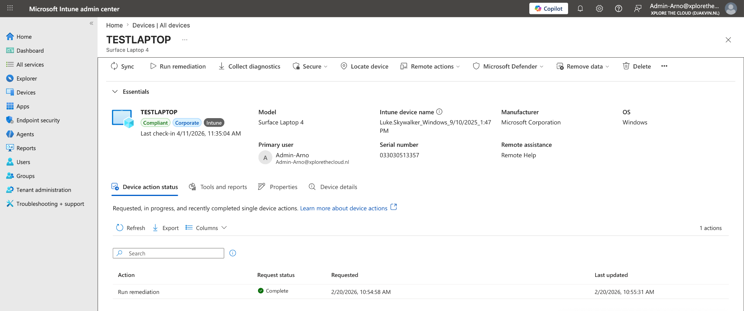The image size is (744, 311).
Task: Click the Corporate badge
Action: click(x=187, y=123)
